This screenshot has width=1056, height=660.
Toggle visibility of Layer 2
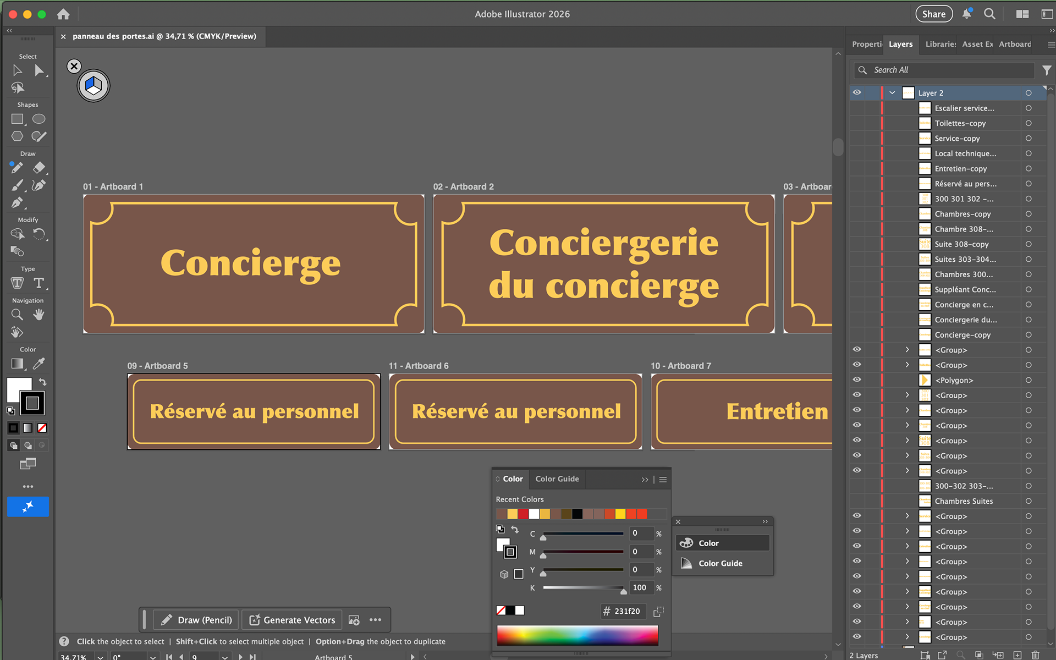857,92
